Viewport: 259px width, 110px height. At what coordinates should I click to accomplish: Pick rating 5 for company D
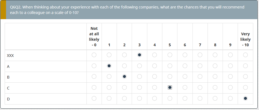click(x=170, y=98)
